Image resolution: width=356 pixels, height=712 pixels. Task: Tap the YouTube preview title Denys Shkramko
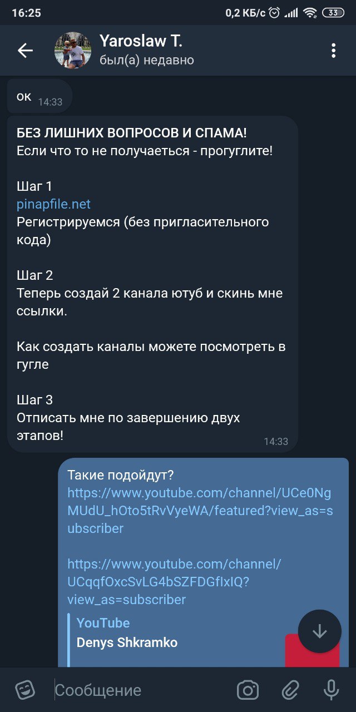coord(127,642)
